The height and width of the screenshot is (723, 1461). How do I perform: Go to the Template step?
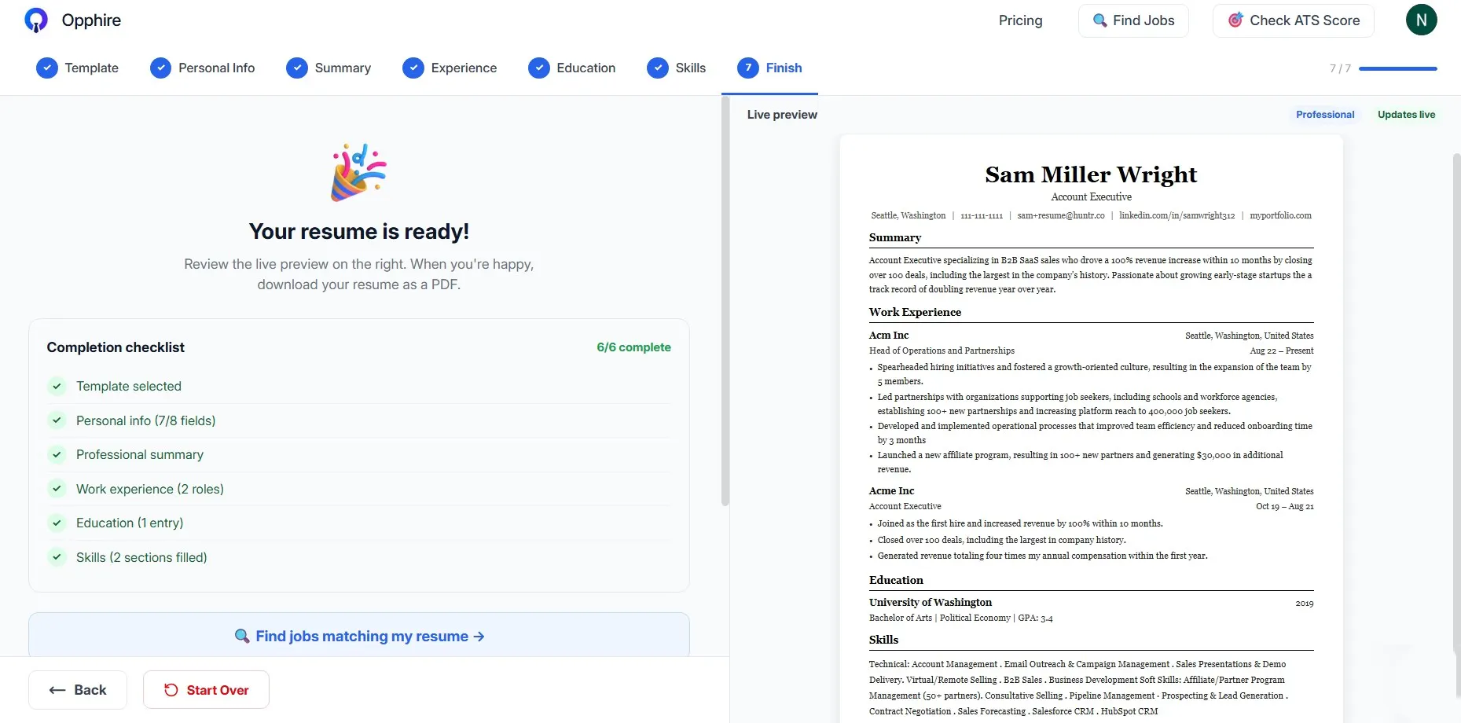(x=78, y=68)
